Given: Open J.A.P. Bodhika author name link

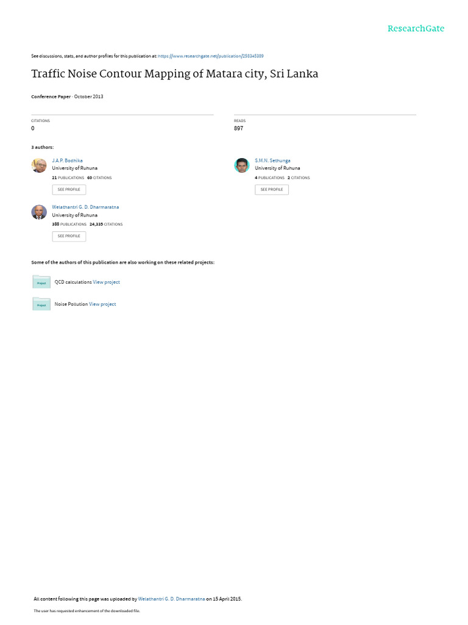Looking at the screenshot, I should coord(67,161).
